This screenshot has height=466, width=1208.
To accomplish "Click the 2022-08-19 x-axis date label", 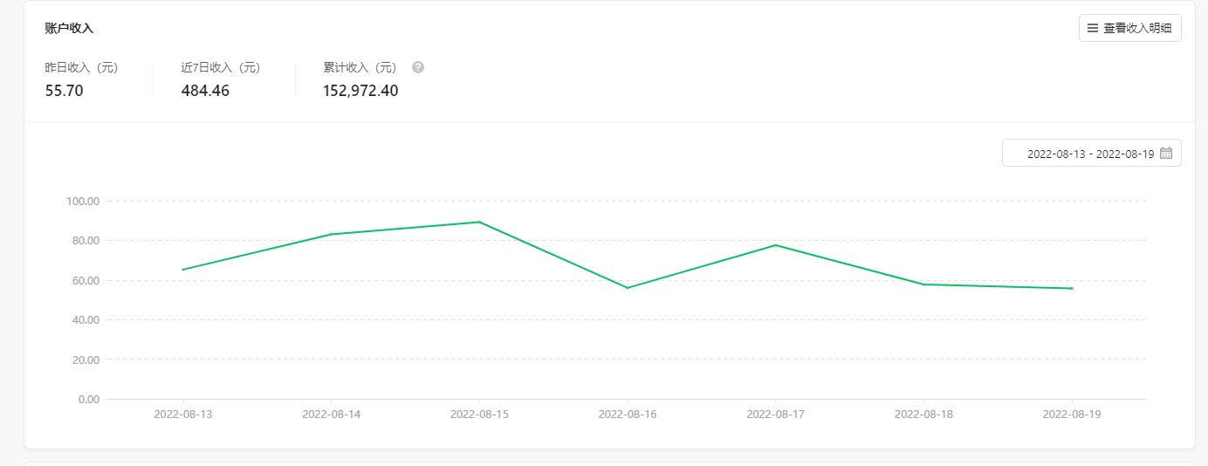I will tap(1072, 415).
